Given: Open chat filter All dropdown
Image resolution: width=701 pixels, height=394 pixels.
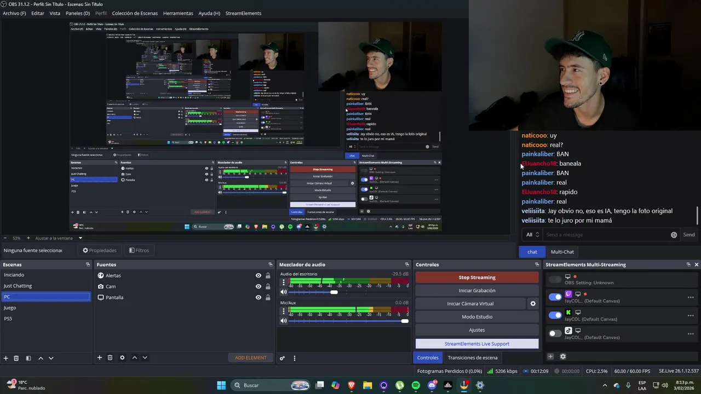Looking at the screenshot, I should coord(533,235).
